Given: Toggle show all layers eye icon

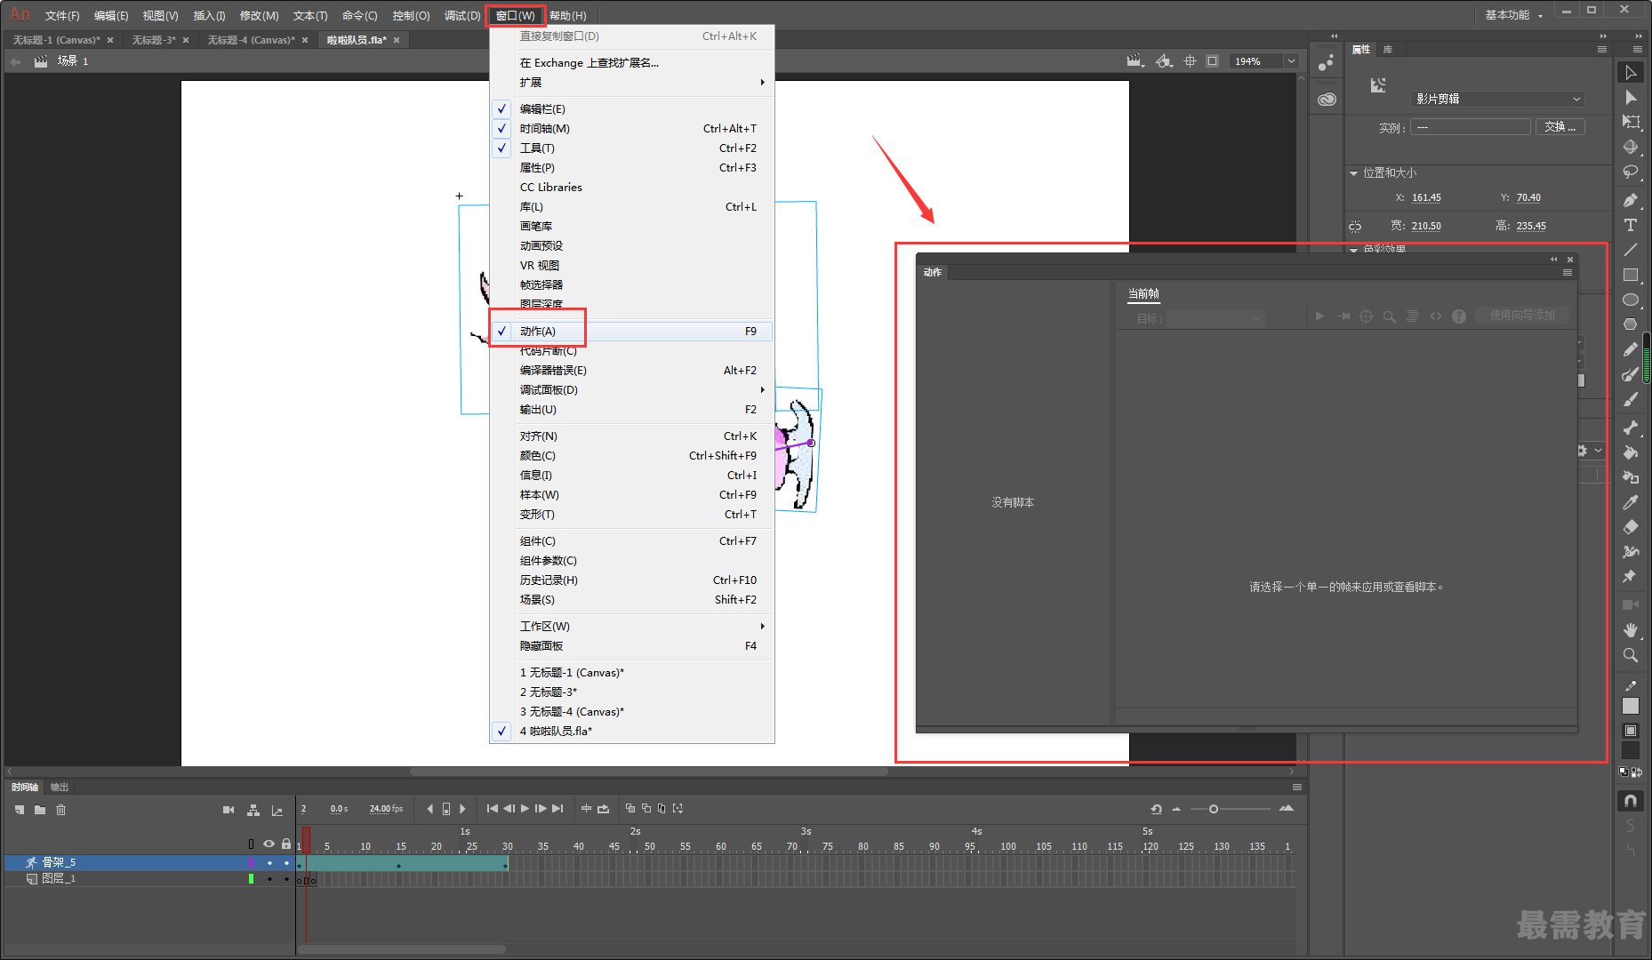Looking at the screenshot, I should [269, 844].
